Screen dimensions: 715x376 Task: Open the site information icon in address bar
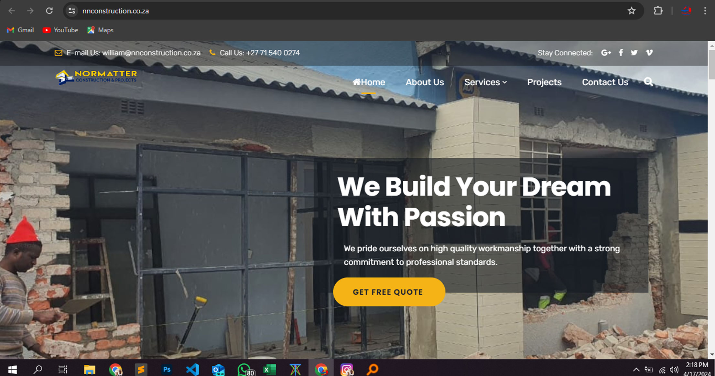72,11
